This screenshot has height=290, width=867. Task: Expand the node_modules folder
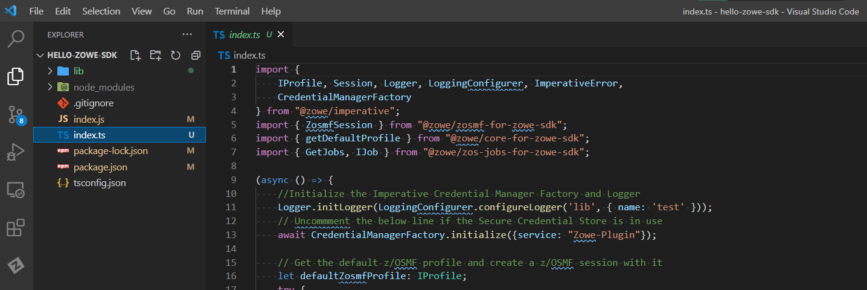coord(50,87)
